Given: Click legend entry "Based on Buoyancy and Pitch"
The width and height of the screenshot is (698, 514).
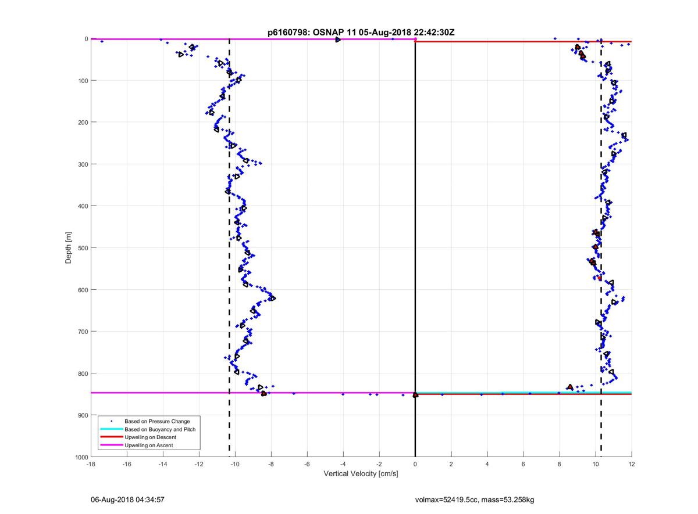Looking at the screenshot, I should (160, 429).
